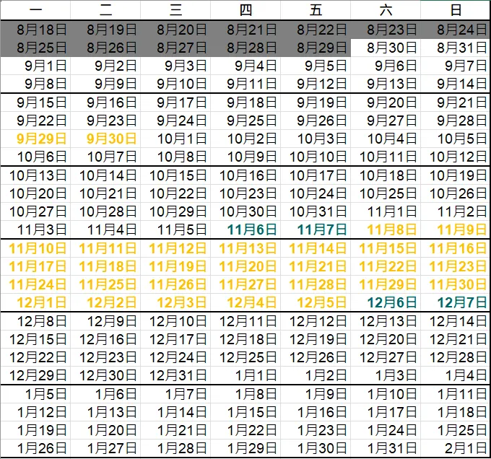Click the 1月26日 cell
491x459 pixels.
(x=35, y=448)
